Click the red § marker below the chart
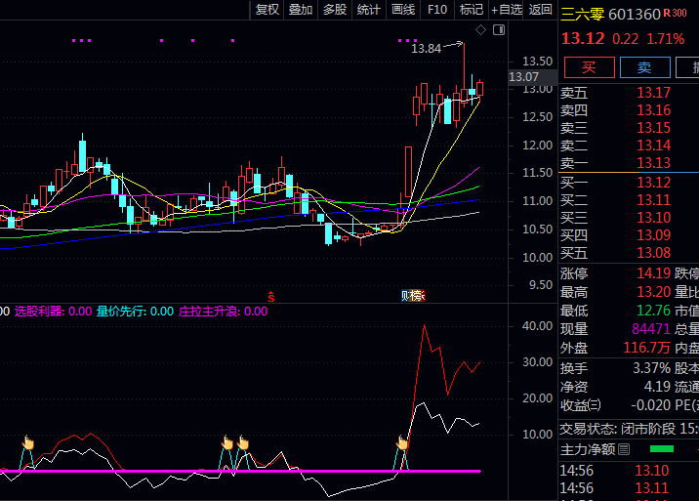The image size is (699, 501). click(x=271, y=295)
